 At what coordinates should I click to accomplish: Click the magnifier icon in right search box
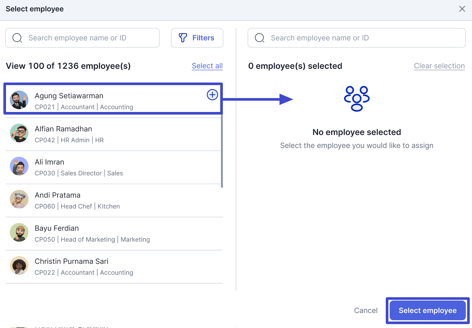(x=260, y=38)
